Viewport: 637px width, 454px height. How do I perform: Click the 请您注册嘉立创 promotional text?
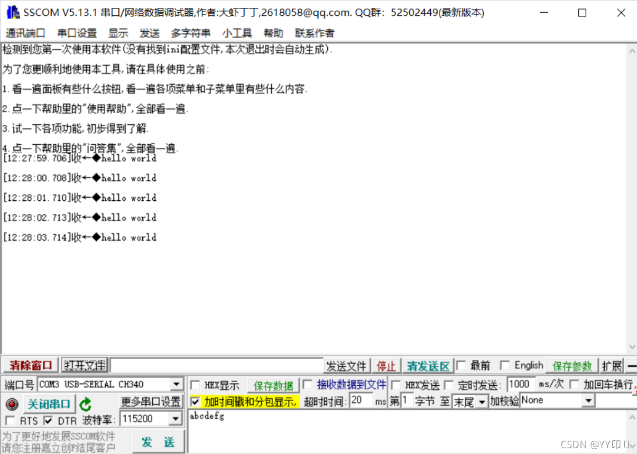(58, 448)
